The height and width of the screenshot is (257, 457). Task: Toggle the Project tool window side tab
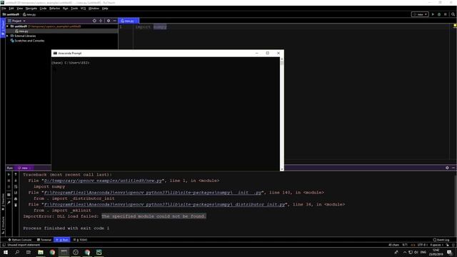pos(3,27)
